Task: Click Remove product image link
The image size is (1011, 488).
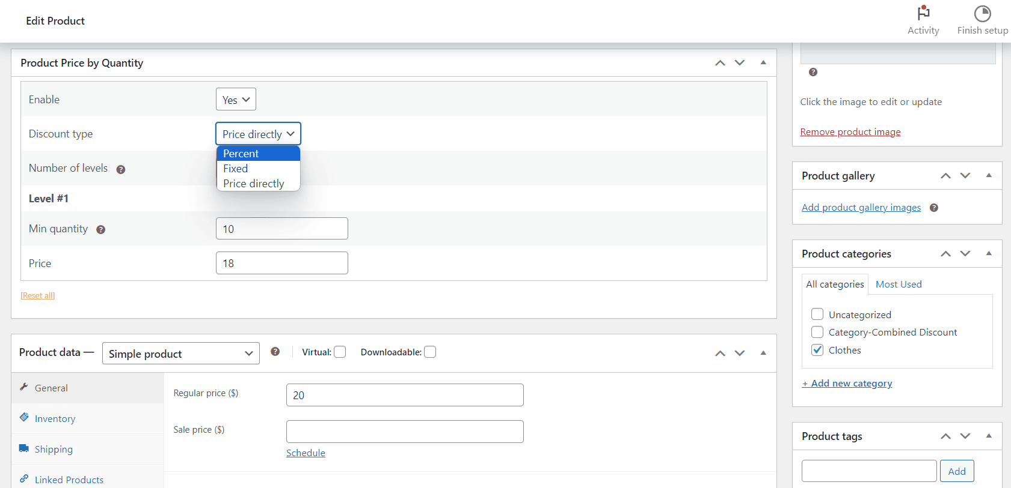Action: (850, 132)
